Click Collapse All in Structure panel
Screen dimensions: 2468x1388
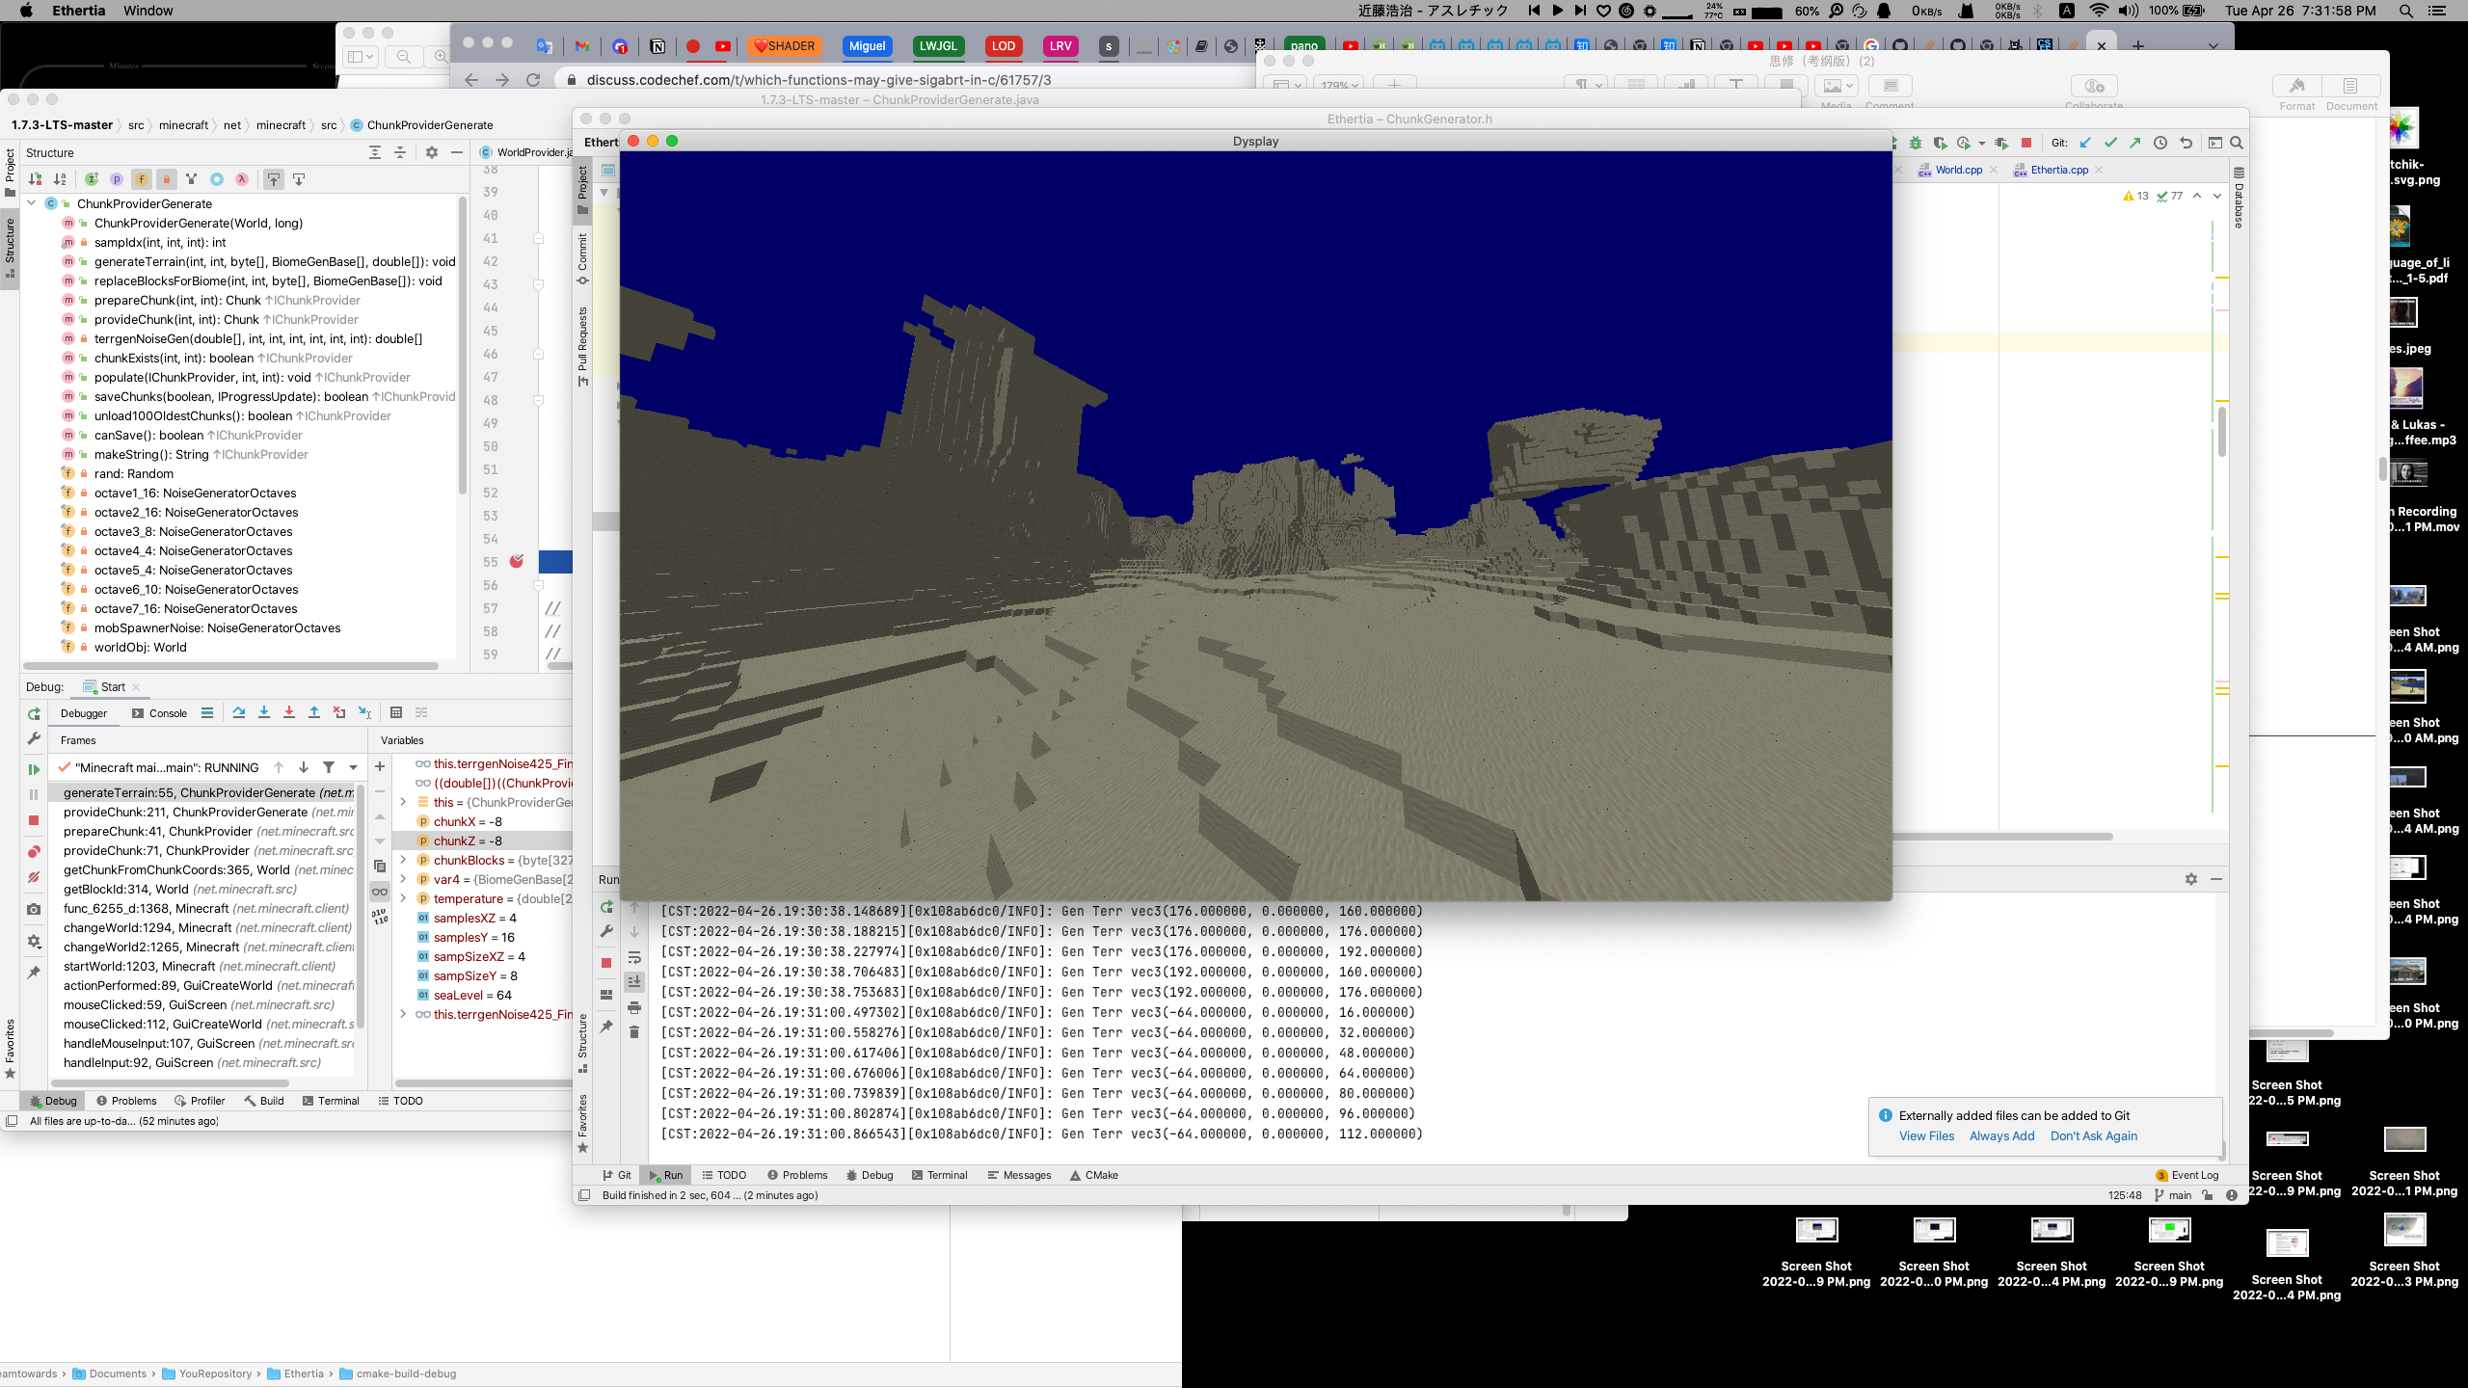coord(400,152)
